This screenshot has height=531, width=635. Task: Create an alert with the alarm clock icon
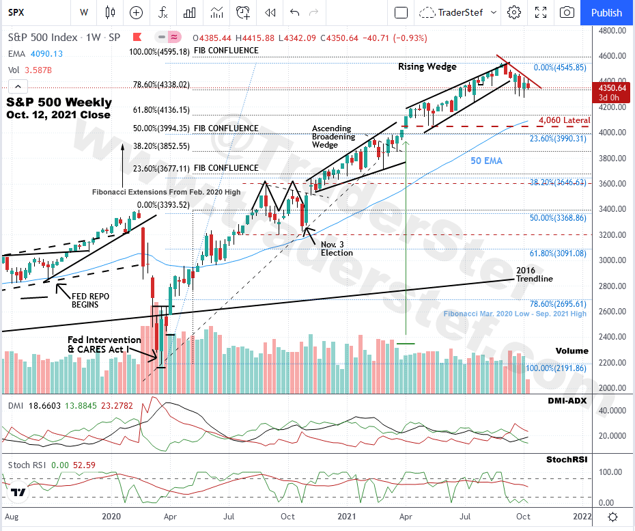pos(242,12)
